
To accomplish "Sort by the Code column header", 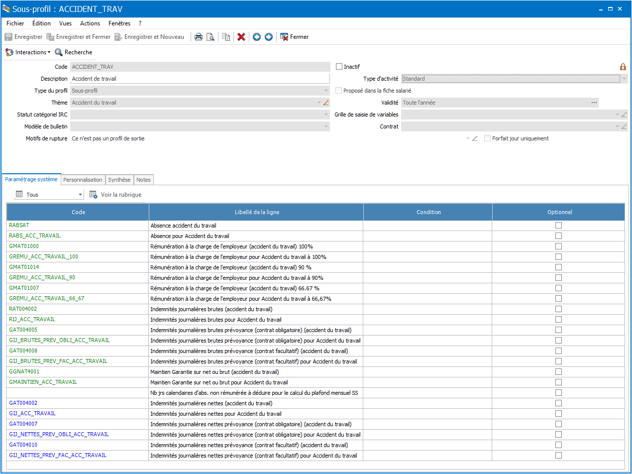I will click(78, 212).
